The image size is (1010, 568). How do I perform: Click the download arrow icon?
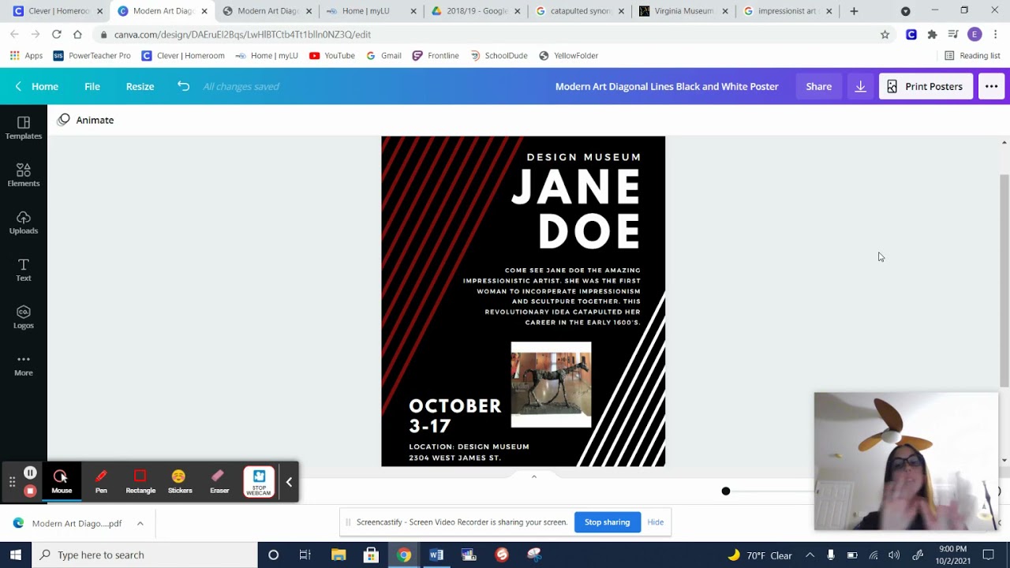860,86
